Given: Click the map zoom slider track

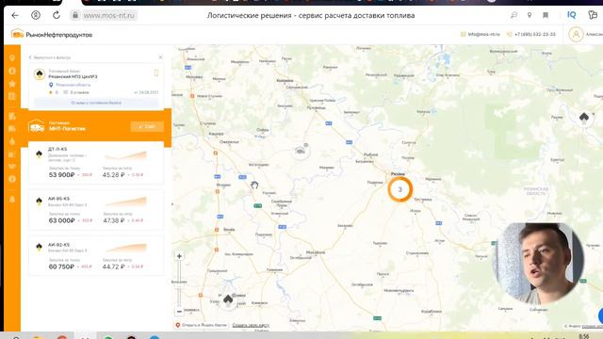Looking at the screenshot, I should (179, 283).
